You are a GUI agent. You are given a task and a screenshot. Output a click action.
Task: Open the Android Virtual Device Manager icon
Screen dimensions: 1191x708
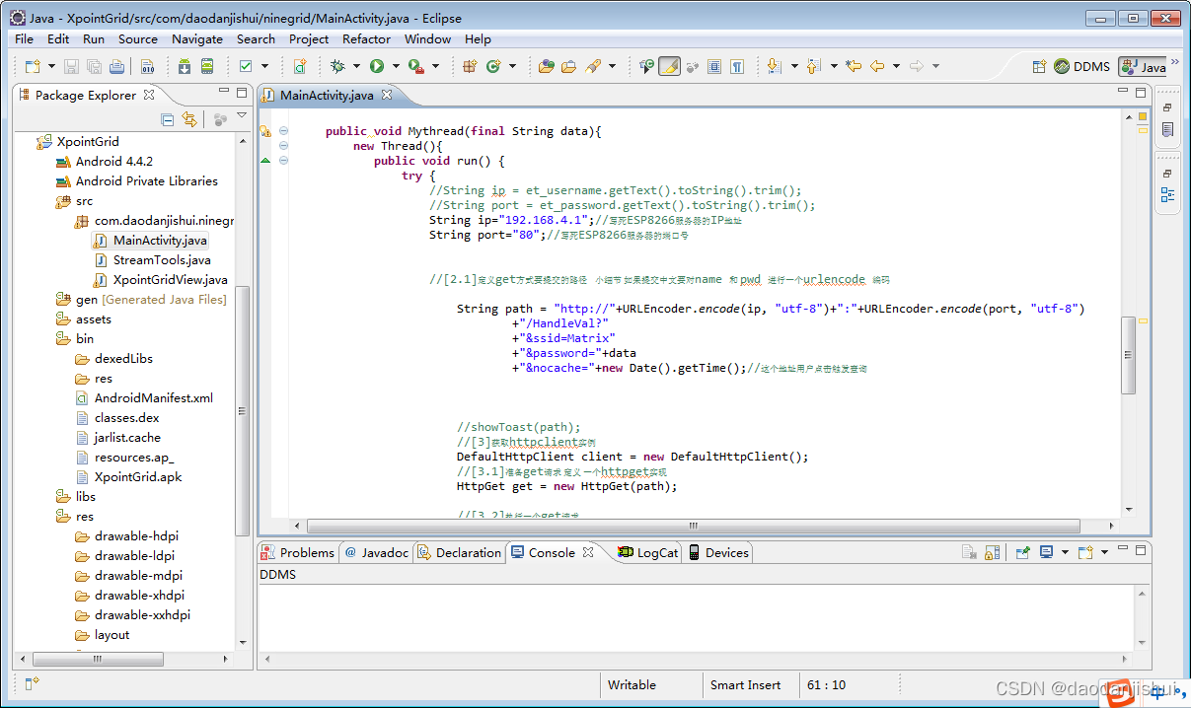point(207,66)
